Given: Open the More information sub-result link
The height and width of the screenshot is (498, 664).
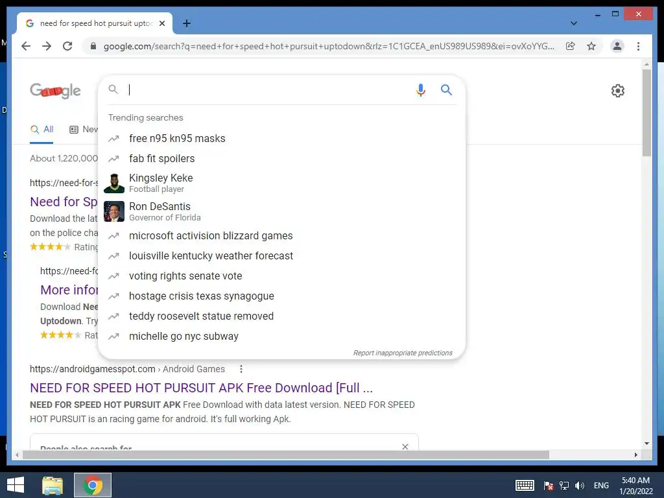Looking at the screenshot, I should click(x=69, y=290).
